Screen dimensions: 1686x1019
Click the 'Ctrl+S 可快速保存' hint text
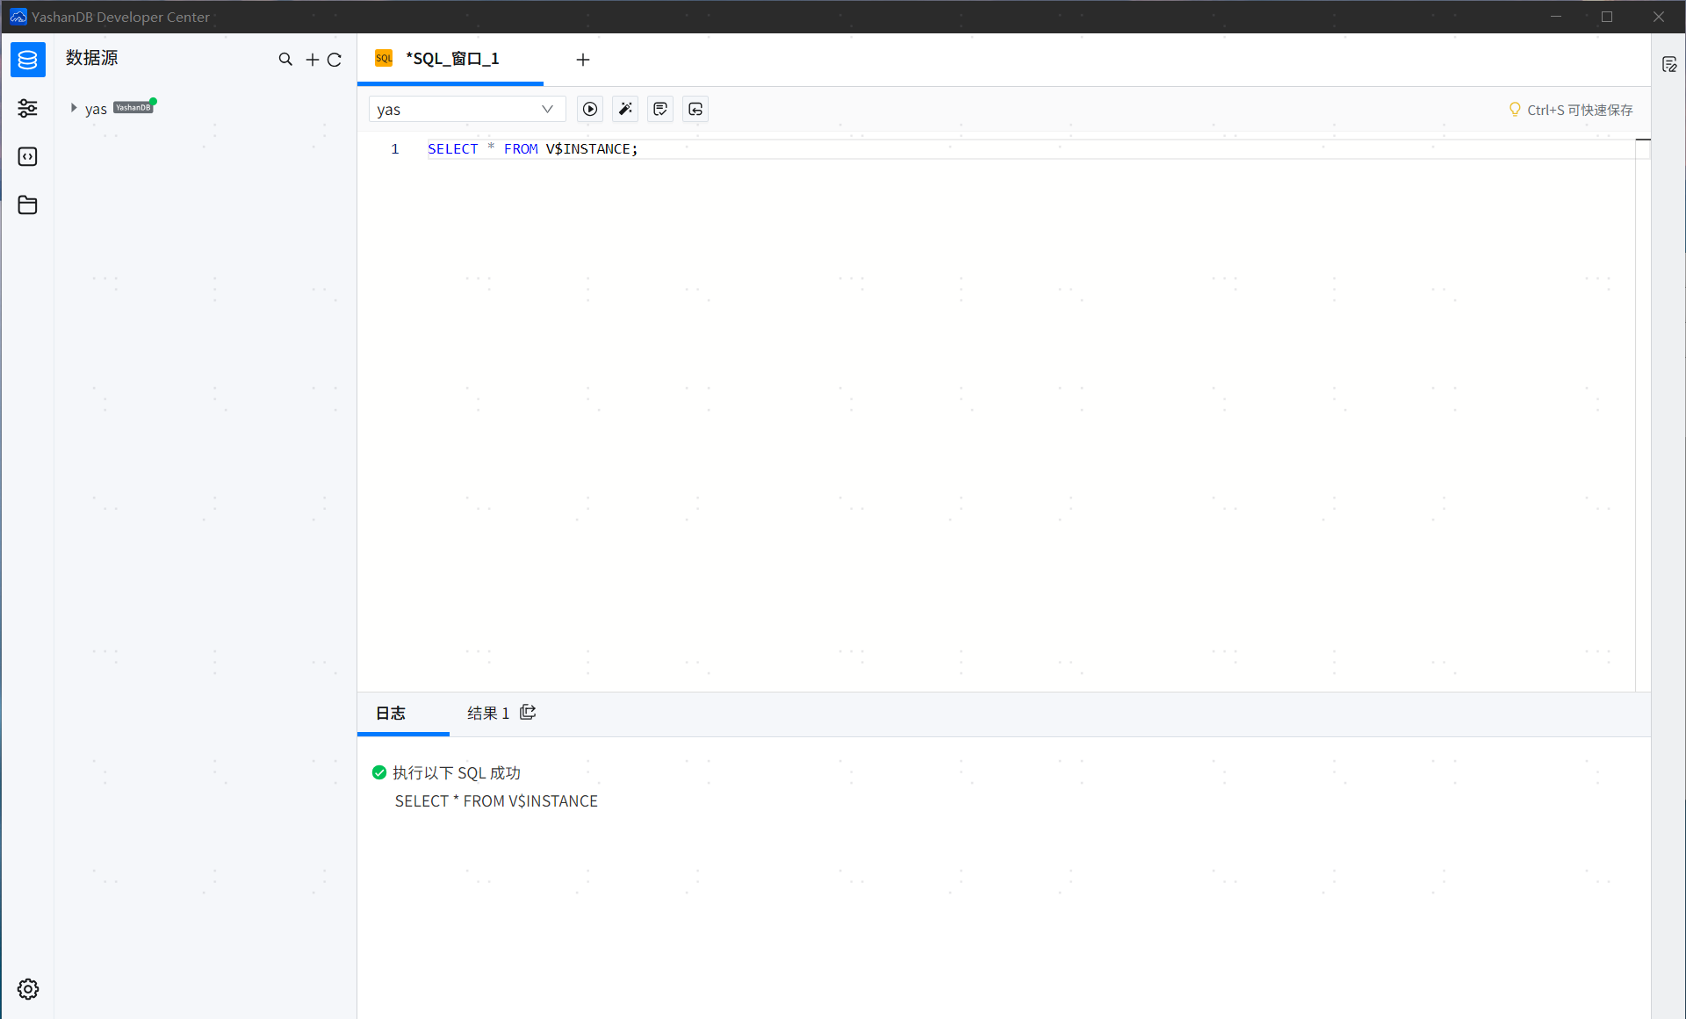click(x=1580, y=110)
